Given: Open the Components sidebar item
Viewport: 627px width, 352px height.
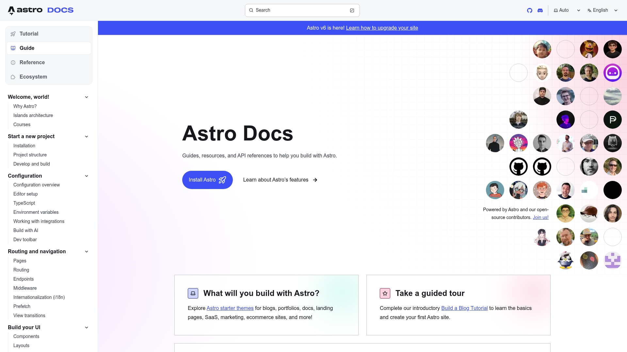Looking at the screenshot, I should point(26,336).
